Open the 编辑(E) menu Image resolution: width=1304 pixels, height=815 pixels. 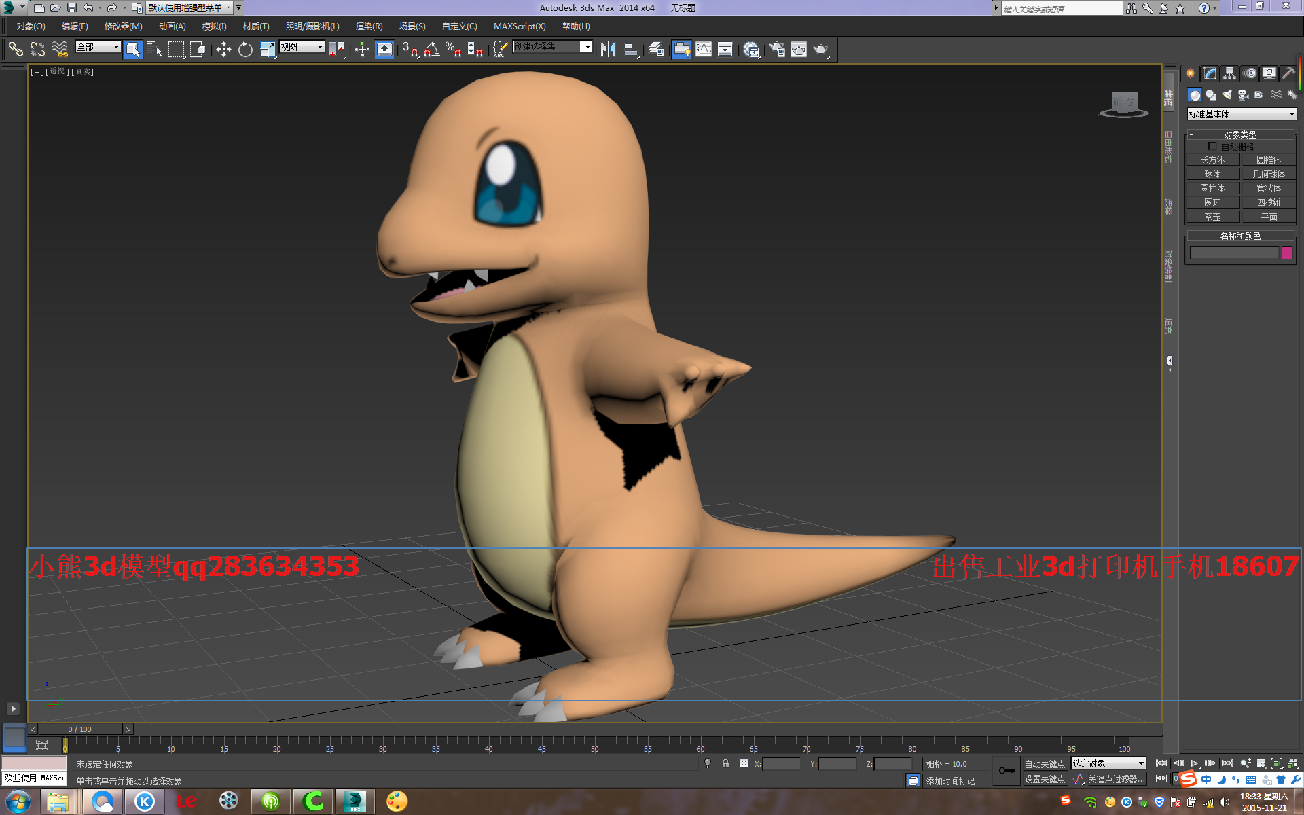pos(75,26)
